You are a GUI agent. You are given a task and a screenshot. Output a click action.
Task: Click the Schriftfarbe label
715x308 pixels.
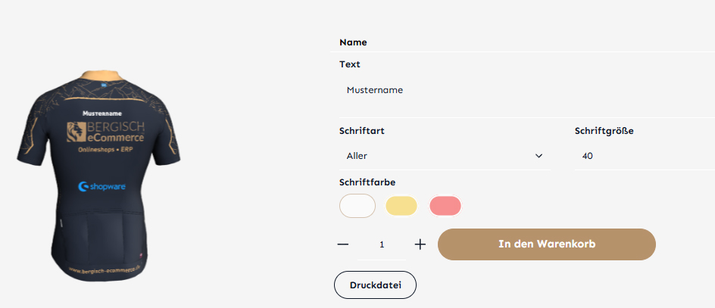click(x=367, y=182)
